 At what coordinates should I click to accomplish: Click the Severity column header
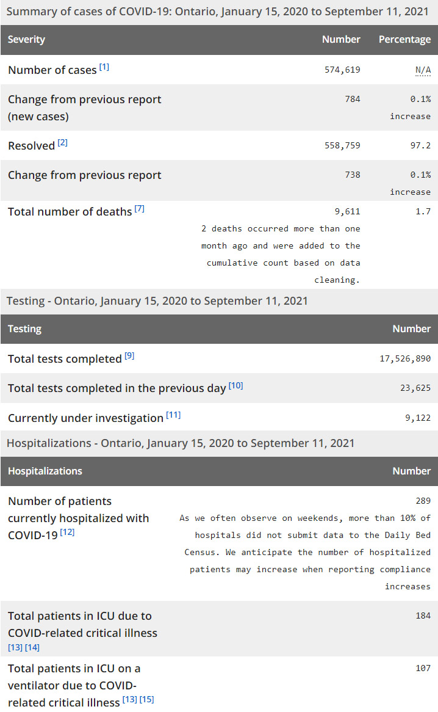(x=27, y=40)
